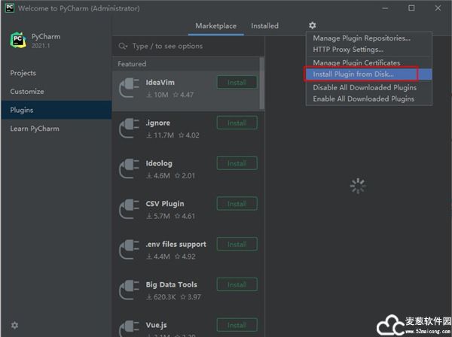Switch to the Marketplace tab
452x337 pixels.
(216, 26)
